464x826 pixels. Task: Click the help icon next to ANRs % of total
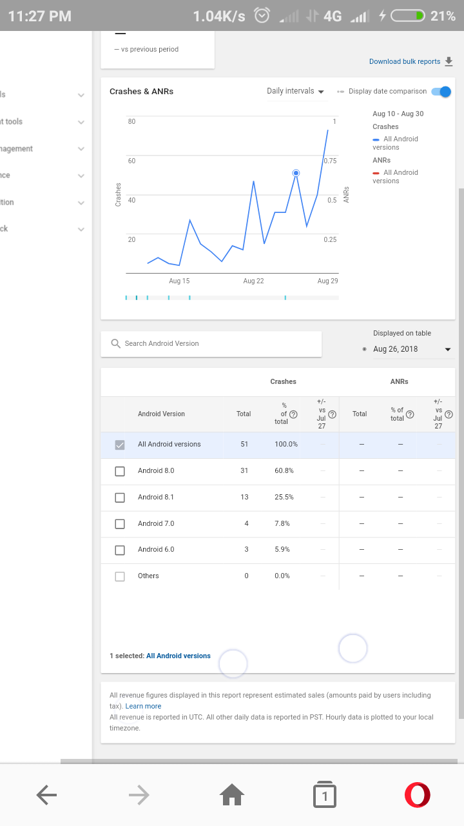click(x=410, y=414)
